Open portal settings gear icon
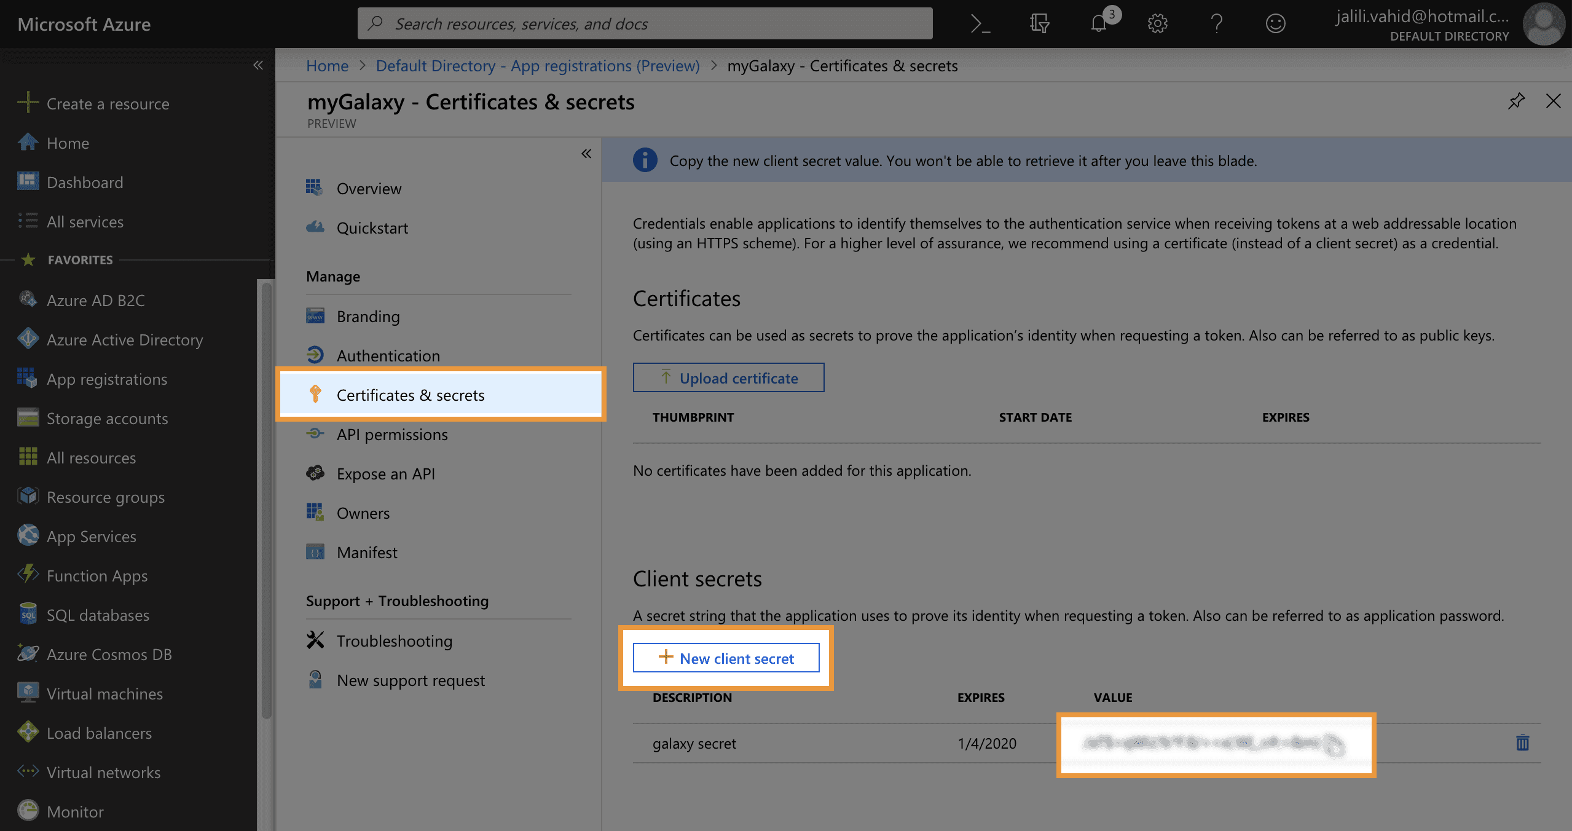1572x831 pixels. coord(1157,24)
